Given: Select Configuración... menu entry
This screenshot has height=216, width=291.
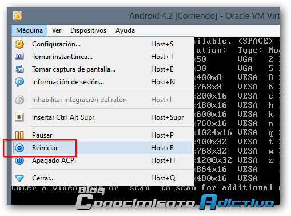Looking at the screenshot, I should pos(102,44).
